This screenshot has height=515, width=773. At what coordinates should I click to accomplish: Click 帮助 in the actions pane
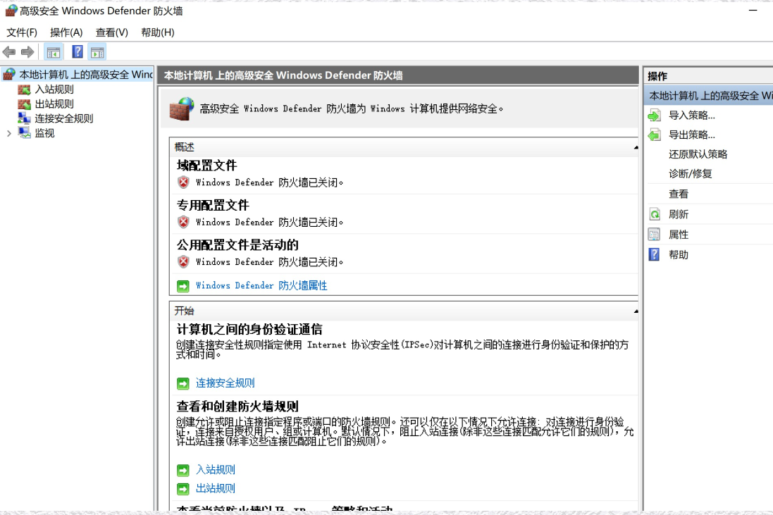click(x=679, y=255)
